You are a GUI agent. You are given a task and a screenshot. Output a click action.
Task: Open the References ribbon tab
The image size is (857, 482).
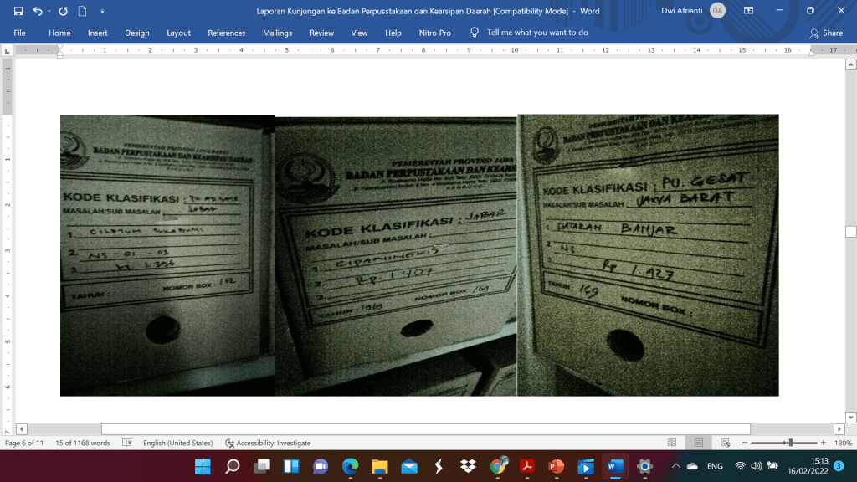pyautogui.click(x=226, y=33)
